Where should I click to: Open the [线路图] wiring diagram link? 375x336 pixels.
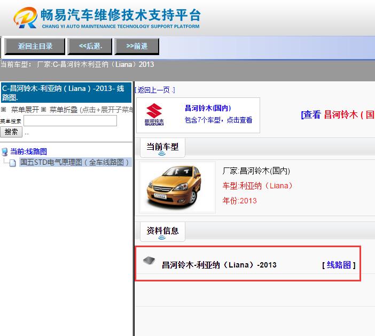(339, 265)
